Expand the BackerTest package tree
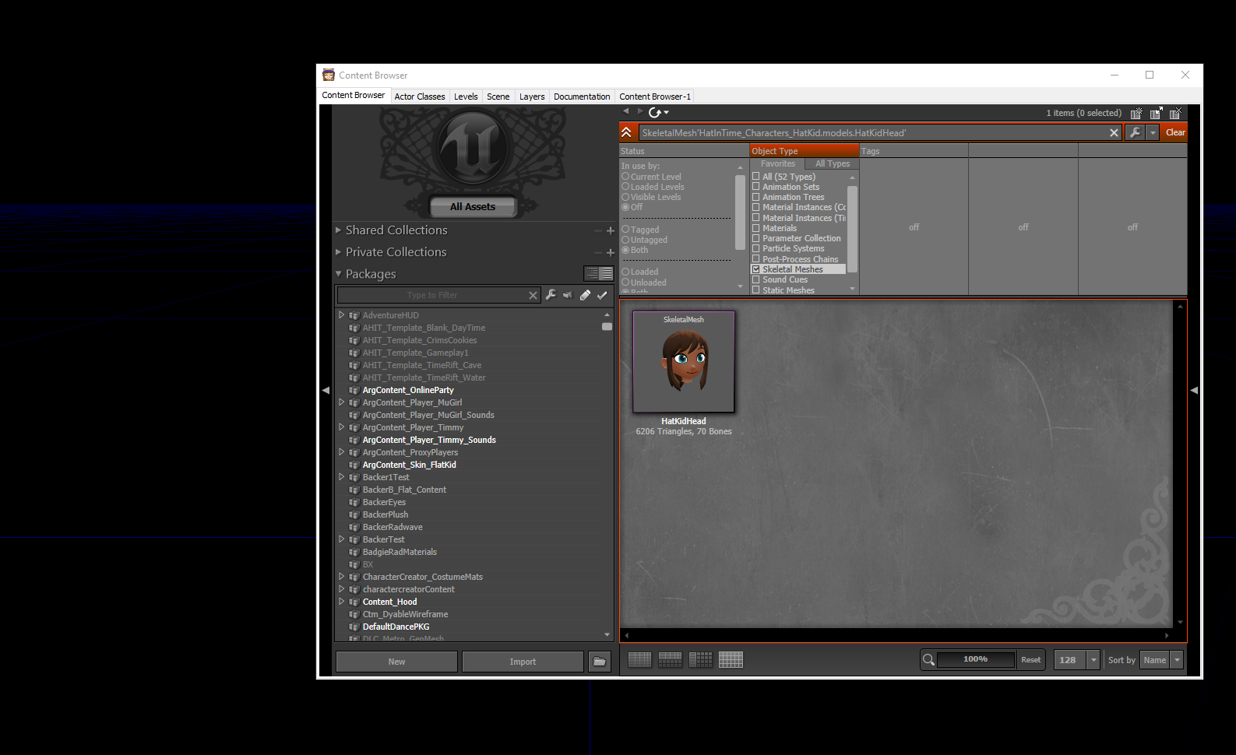1236x755 pixels. [x=341, y=539]
